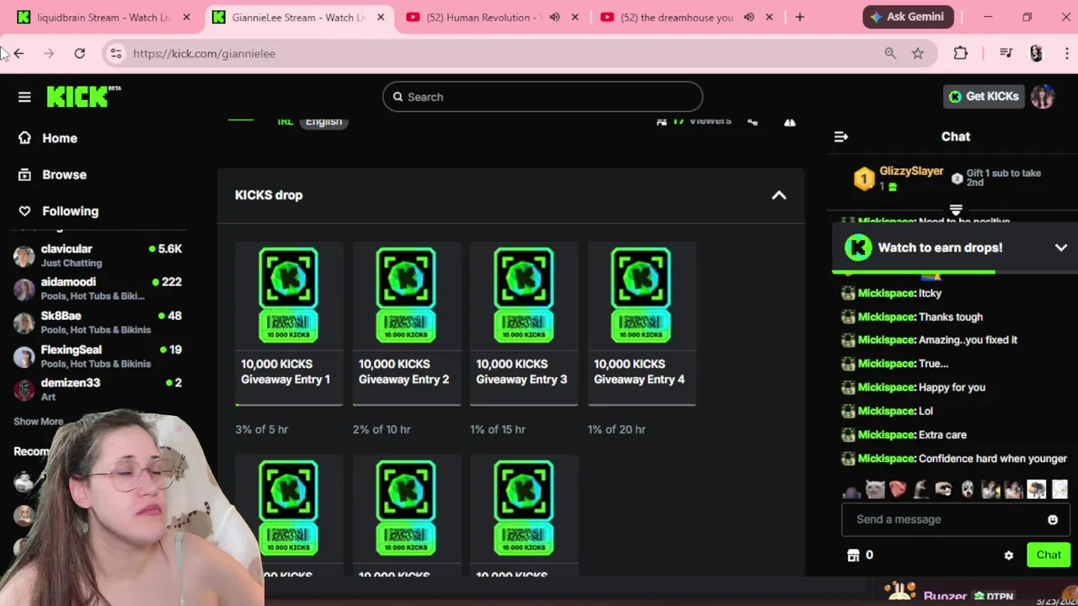
Task: Click Mickispace username on 'Thanks tough' message
Action: pyautogui.click(x=886, y=317)
